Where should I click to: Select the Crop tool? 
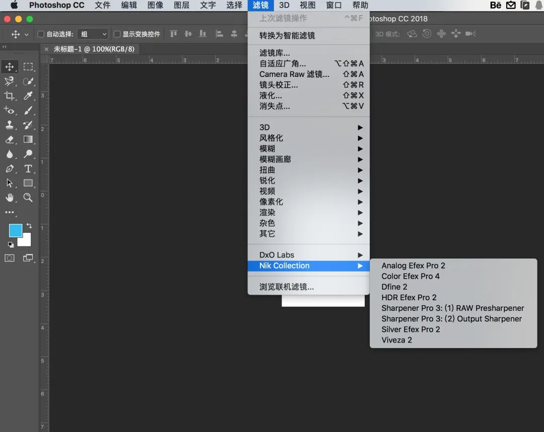[x=10, y=96]
